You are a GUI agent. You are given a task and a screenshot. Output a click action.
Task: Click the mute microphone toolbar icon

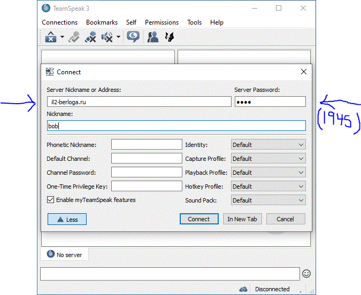pyautogui.click(x=90, y=37)
